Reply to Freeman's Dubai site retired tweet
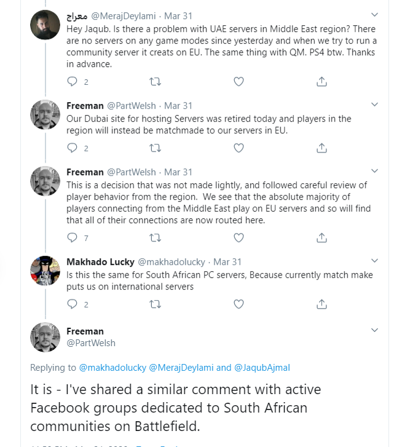Image resolution: width=394 pixels, height=447 pixels. 73,148
